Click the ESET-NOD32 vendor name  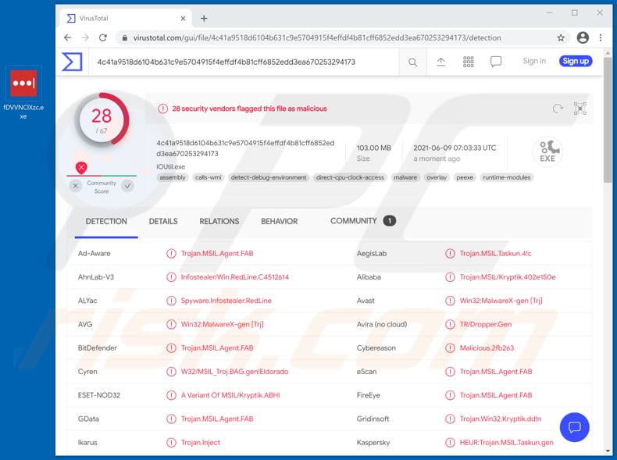coord(98,395)
